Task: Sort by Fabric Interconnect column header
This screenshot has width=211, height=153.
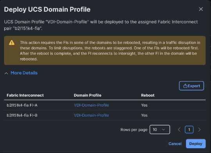Action: [x=25, y=95]
